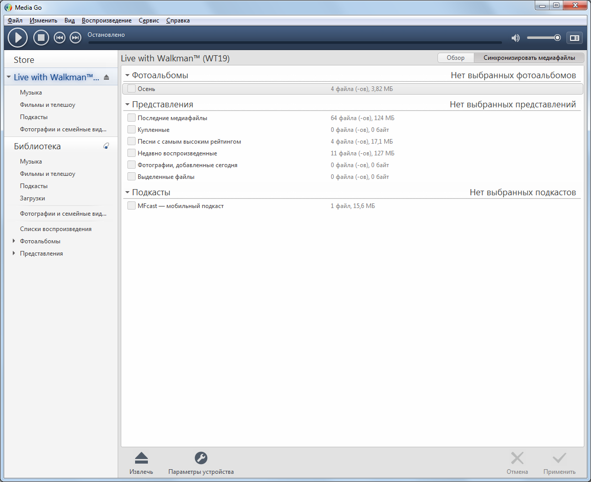This screenshot has height=482, width=591.
Task: Open Музыка under the Walkman device
Action: (x=31, y=92)
